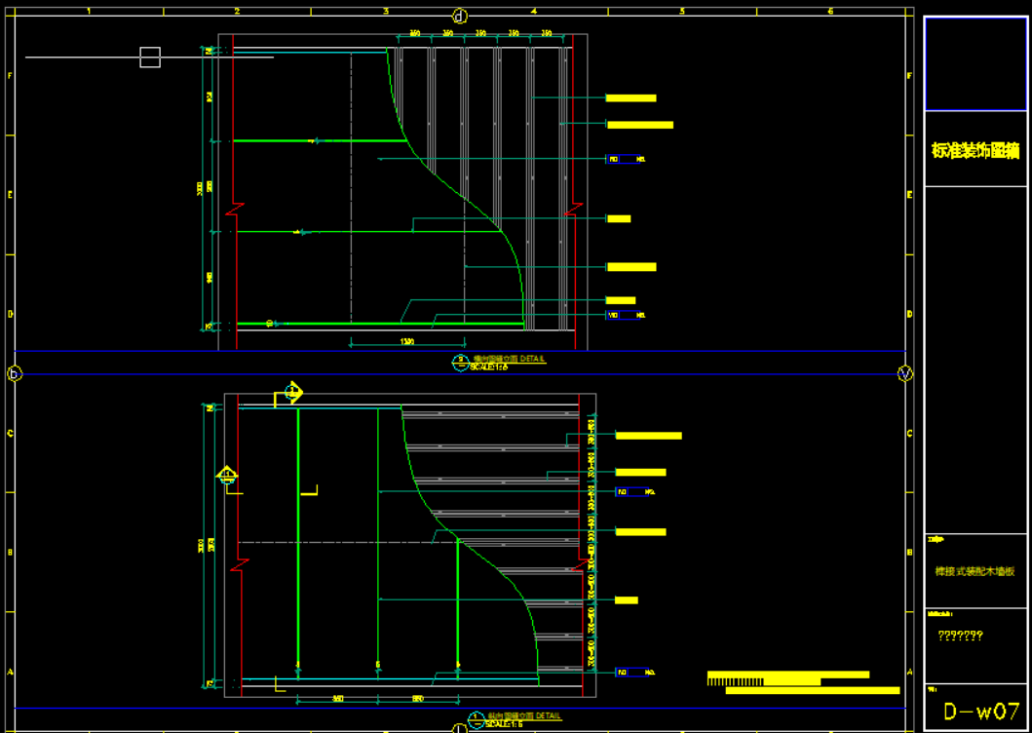This screenshot has width=1032, height=733.
Task: Select the blue-outlined empty box atop the title block
Action: coord(975,64)
